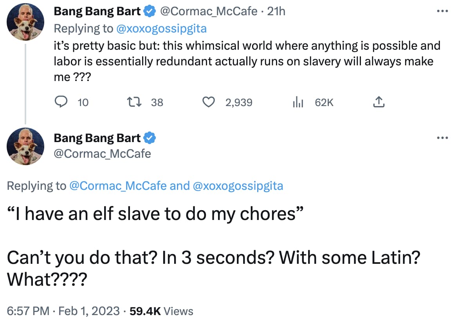Open the more options menu on the lower tweet
This screenshot has width=458, height=328.
[x=442, y=137]
